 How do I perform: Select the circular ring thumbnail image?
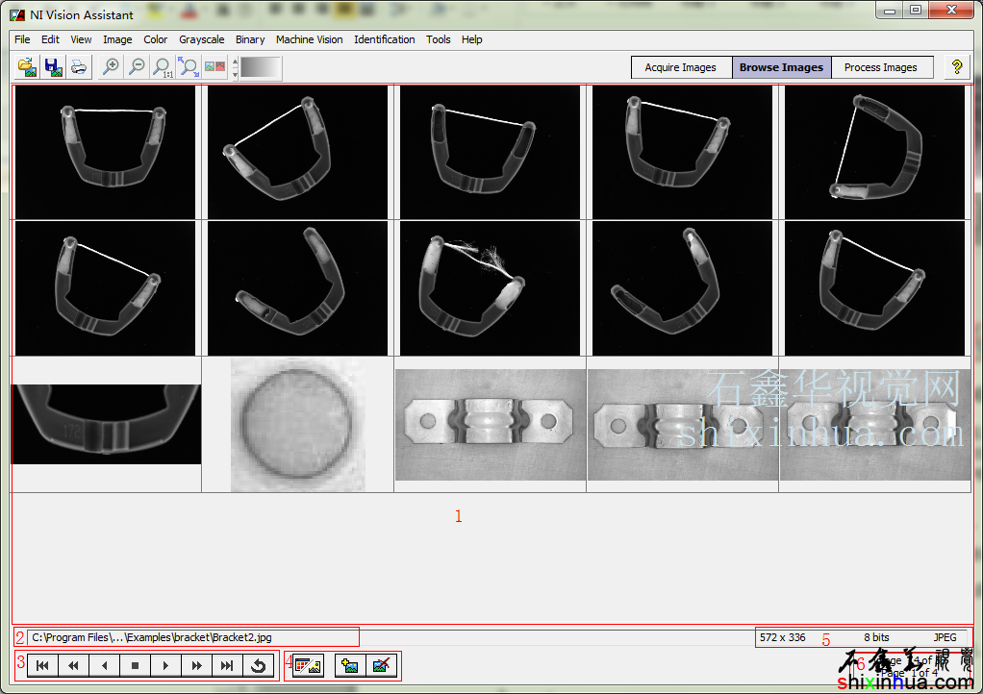click(x=297, y=424)
